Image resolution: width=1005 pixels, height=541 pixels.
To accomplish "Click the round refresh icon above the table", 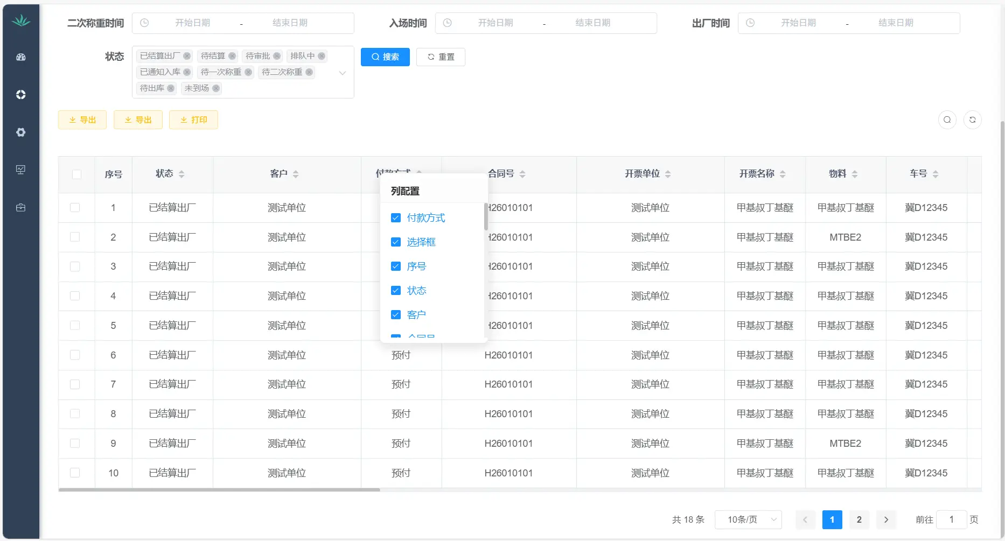I will (972, 120).
